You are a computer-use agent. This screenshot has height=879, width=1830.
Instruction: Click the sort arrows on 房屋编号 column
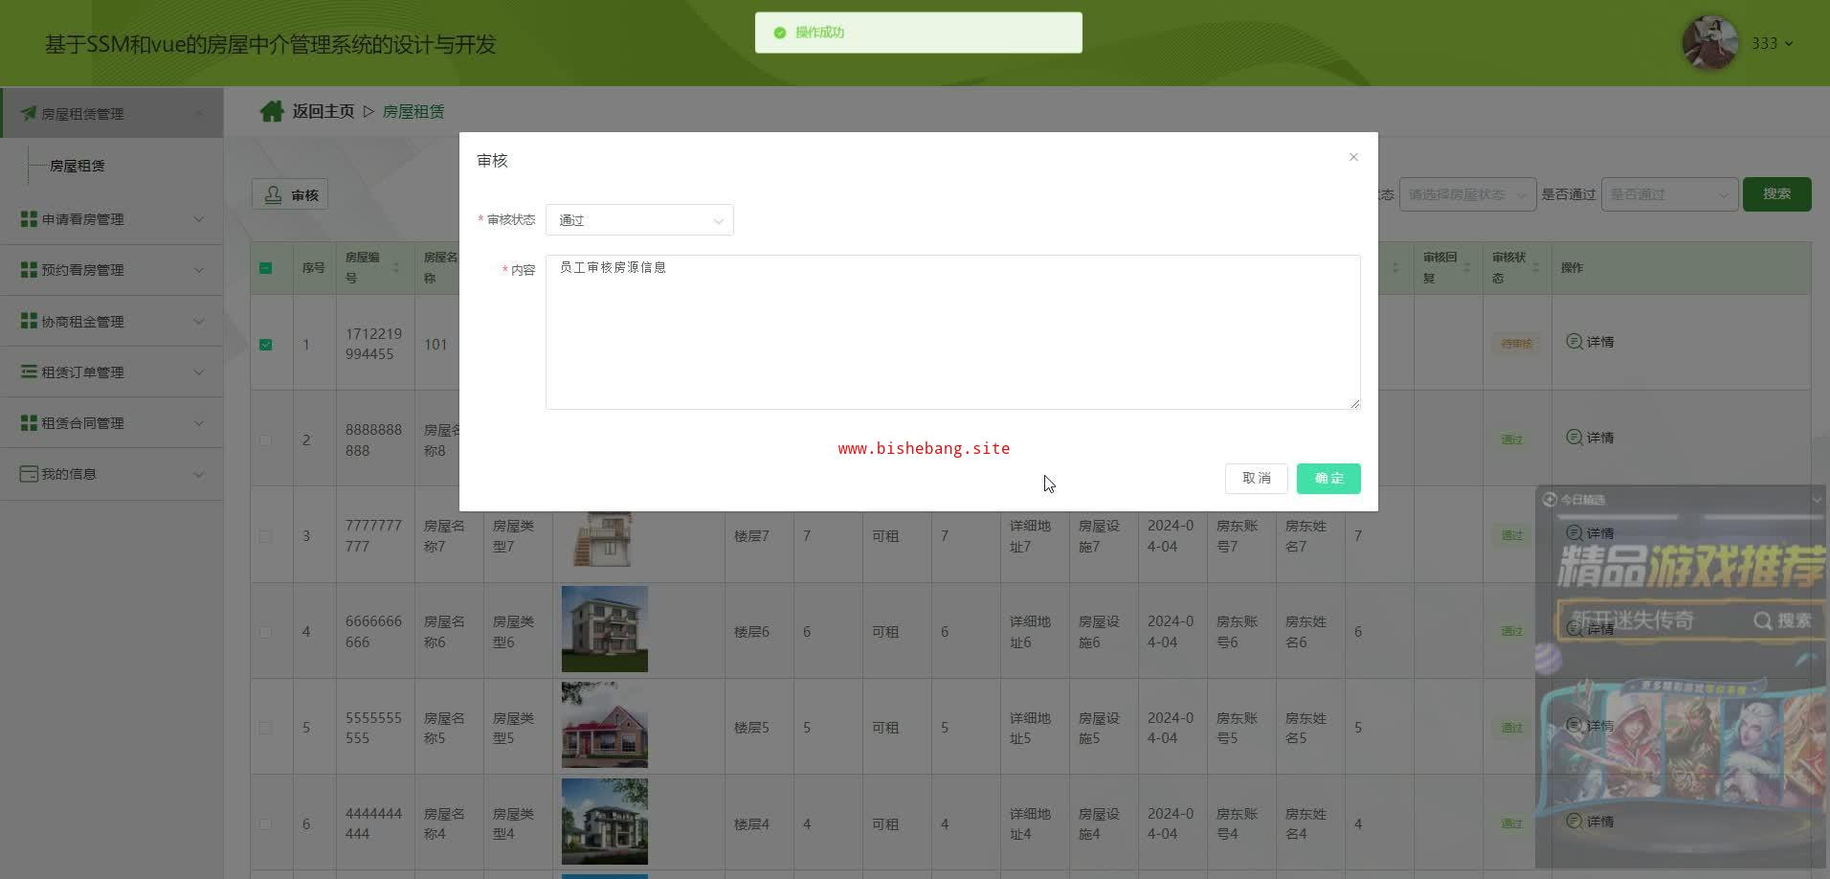click(396, 267)
